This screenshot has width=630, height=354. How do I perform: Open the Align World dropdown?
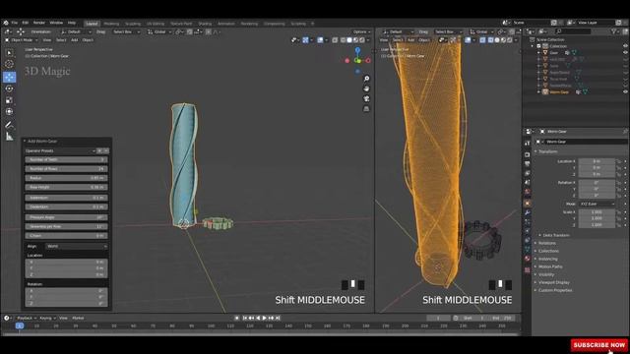point(77,246)
